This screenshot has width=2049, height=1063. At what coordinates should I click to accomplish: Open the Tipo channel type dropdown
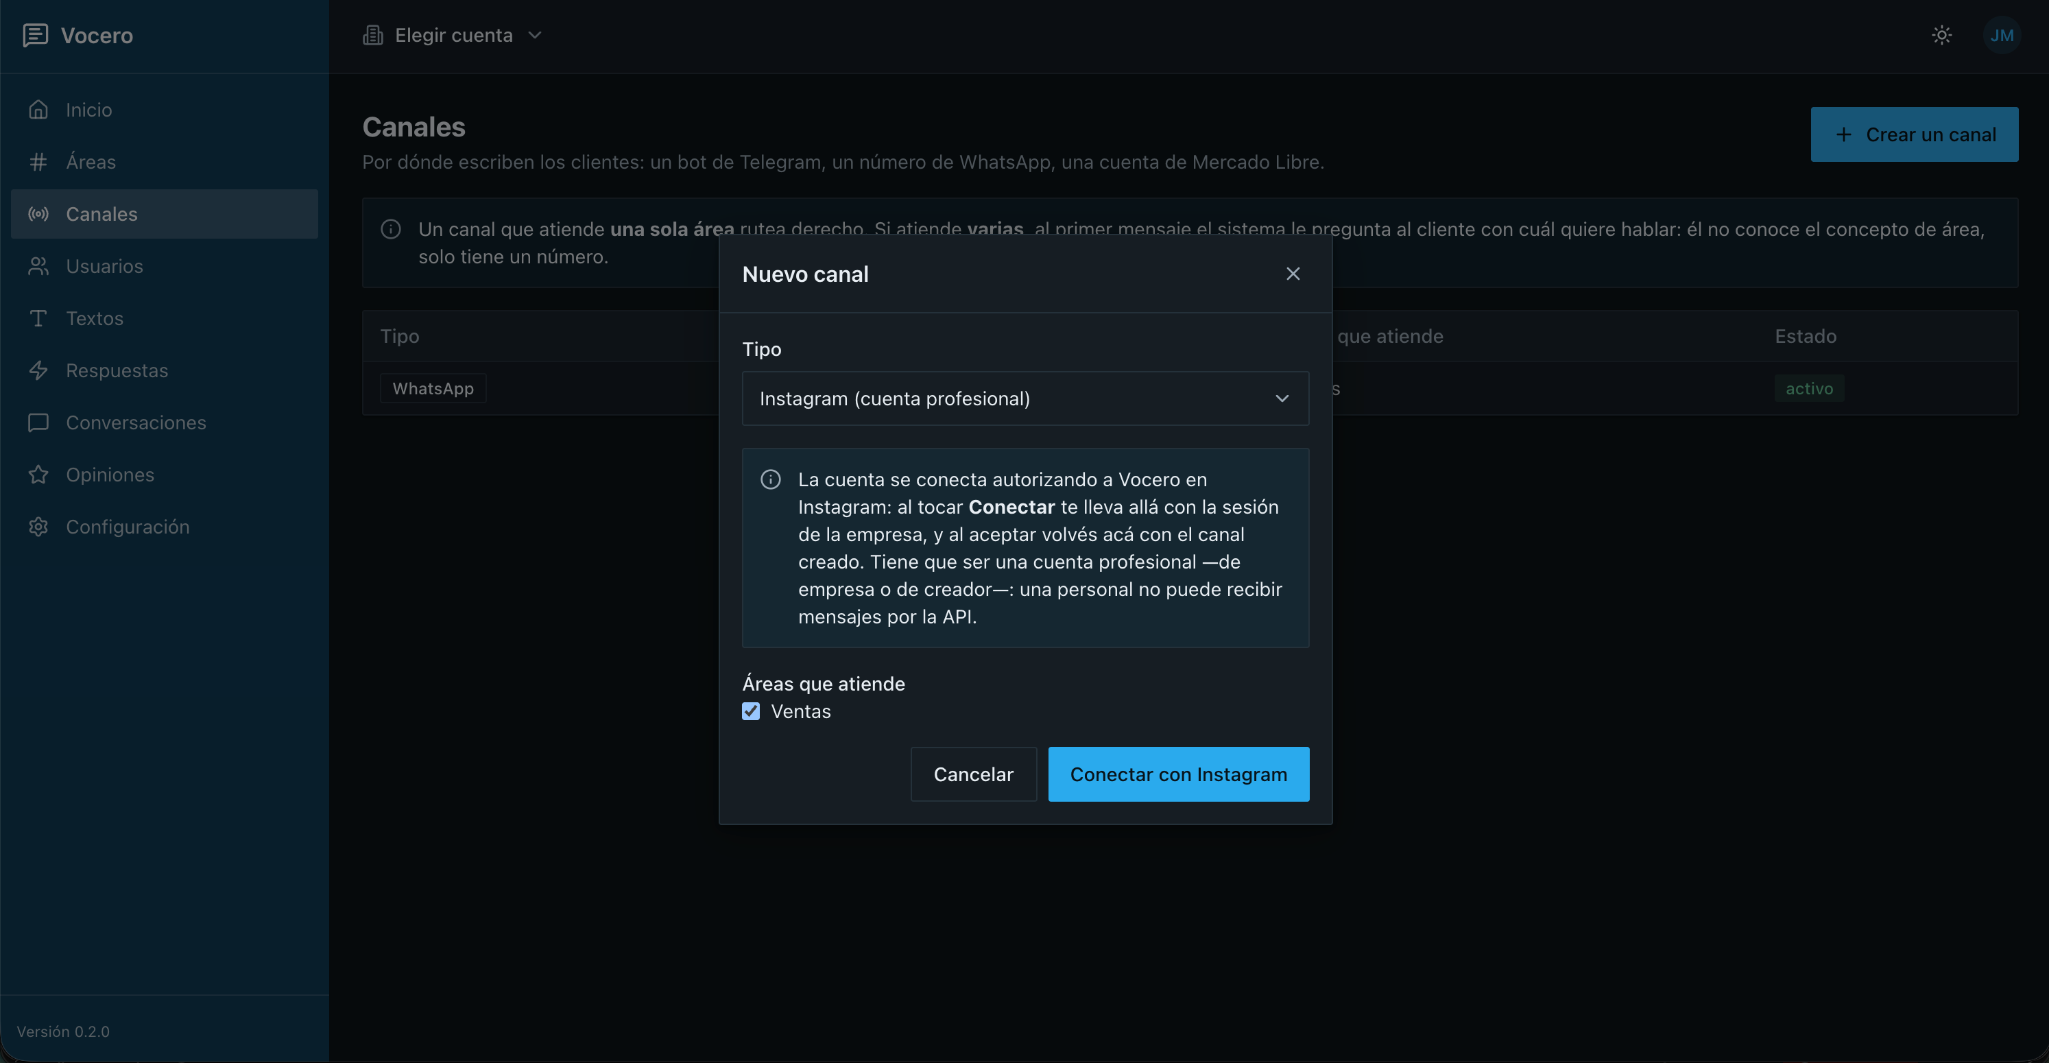[1025, 398]
